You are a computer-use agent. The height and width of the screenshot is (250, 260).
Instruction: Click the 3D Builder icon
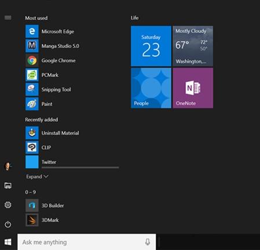click(32, 205)
